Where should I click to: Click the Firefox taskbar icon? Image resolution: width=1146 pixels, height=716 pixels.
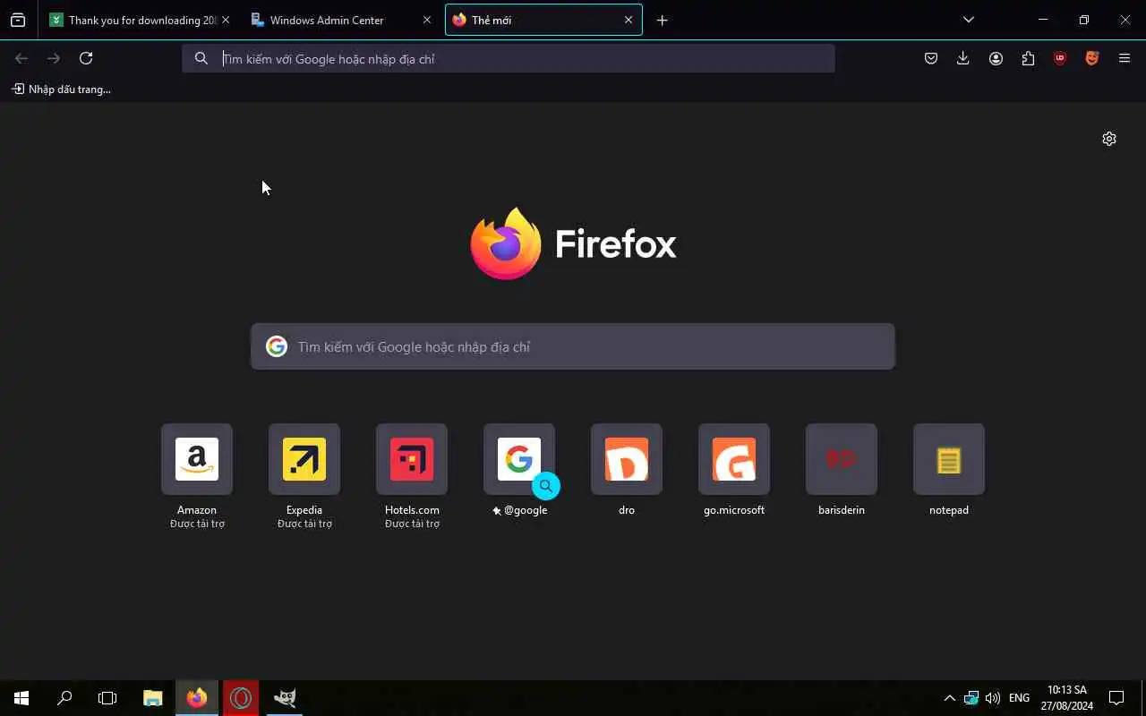tap(197, 698)
